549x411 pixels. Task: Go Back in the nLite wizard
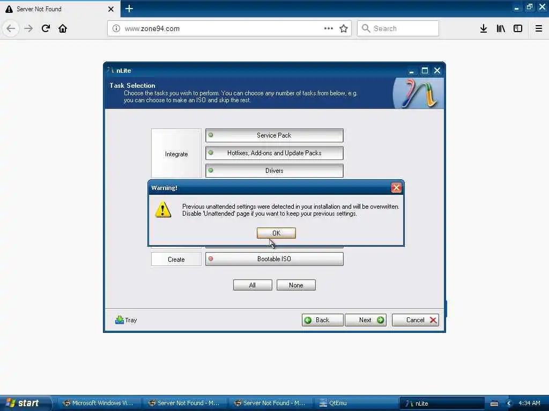(x=322, y=320)
